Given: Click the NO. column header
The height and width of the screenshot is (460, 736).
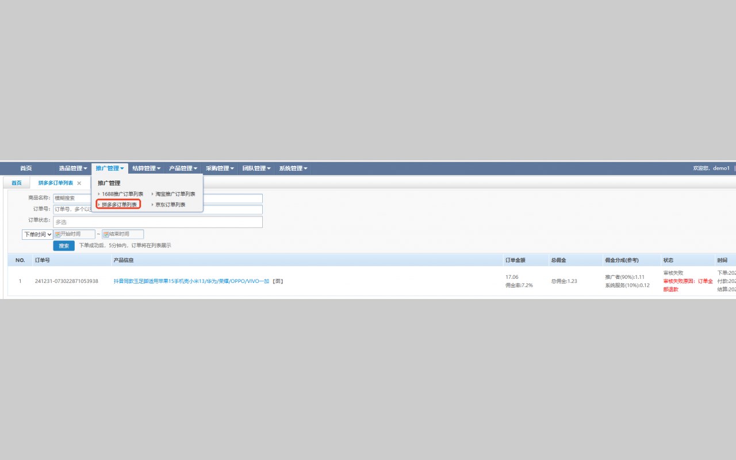Looking at the screenshot, I should (20, 260).
